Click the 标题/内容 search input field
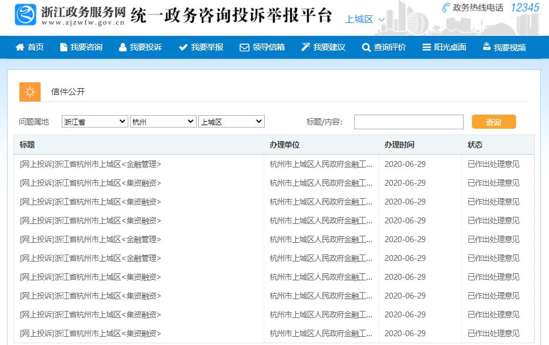This screenshot has width=549, height=345. pyautogui.click(x=408, y=122)
